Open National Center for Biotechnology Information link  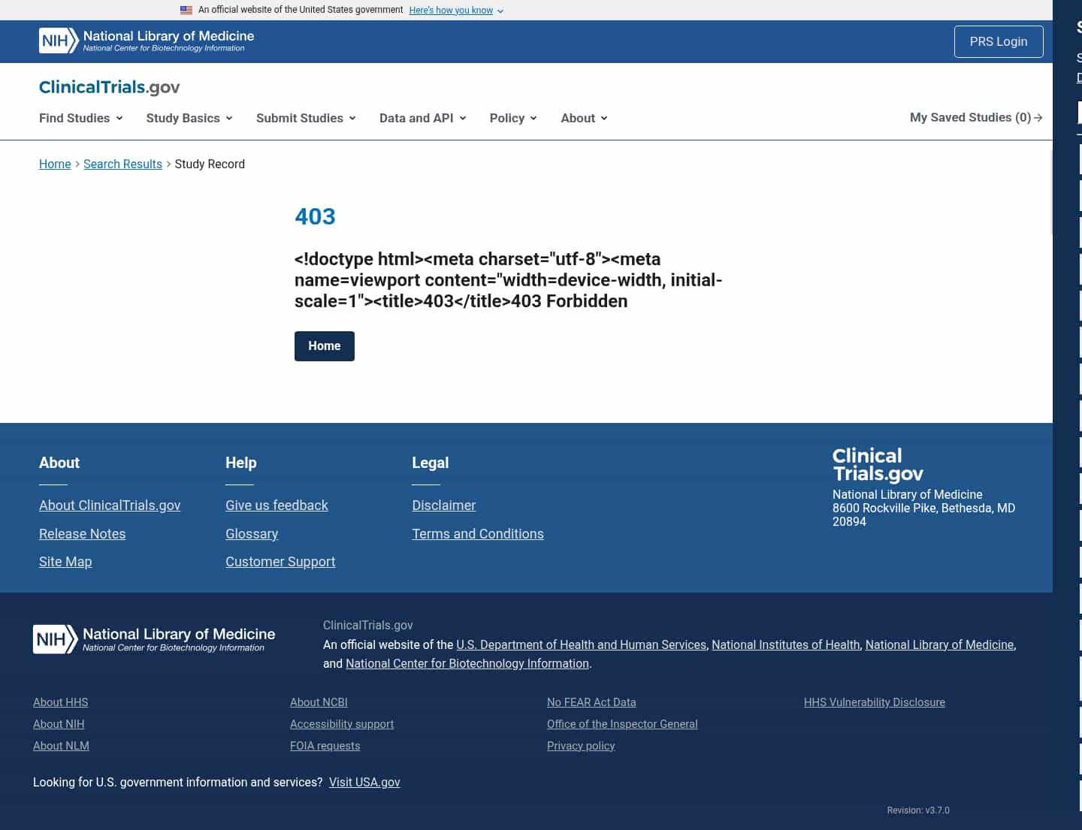click(467, 663)
